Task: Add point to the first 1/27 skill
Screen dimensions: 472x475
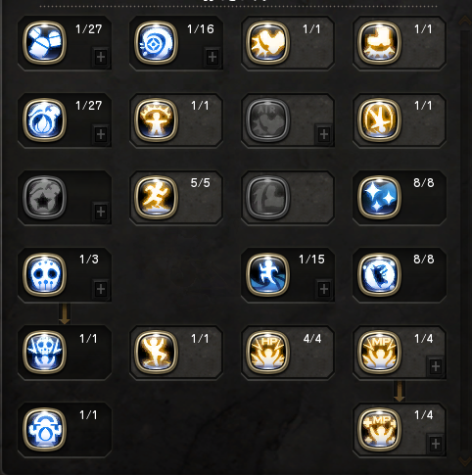Action: point(101,57)
